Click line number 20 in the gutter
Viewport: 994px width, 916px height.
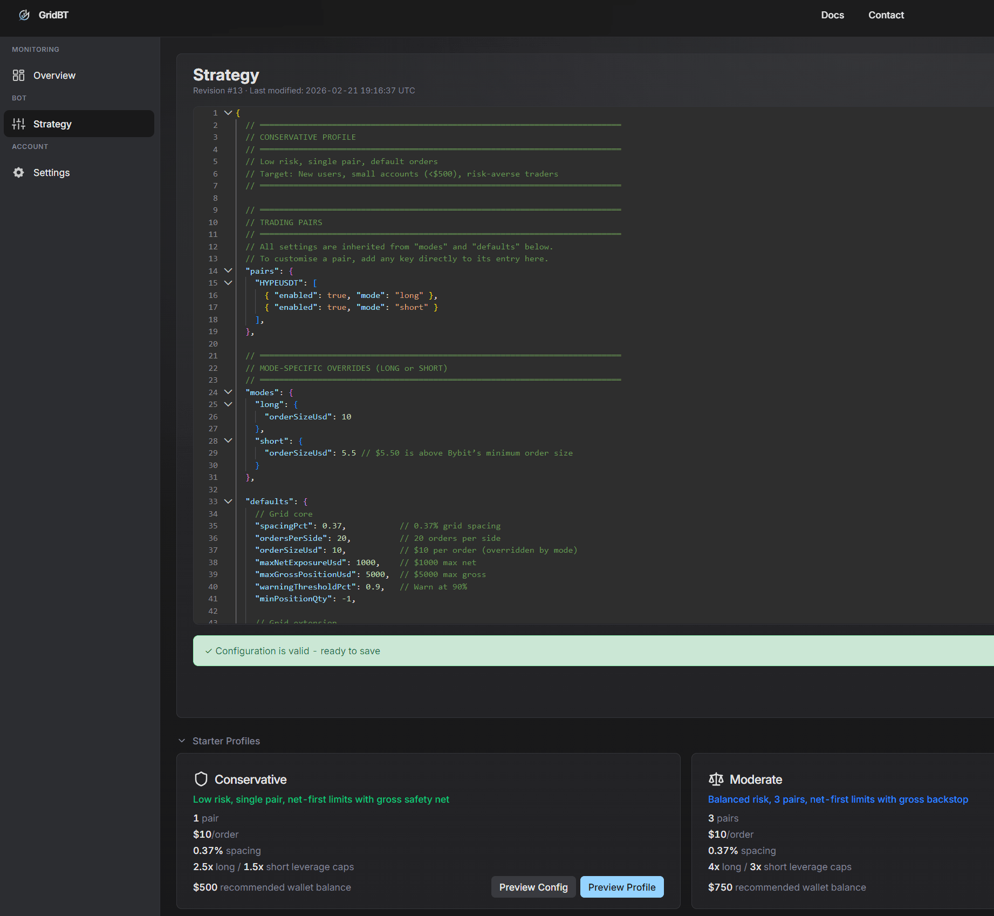[x=213, y=344]
